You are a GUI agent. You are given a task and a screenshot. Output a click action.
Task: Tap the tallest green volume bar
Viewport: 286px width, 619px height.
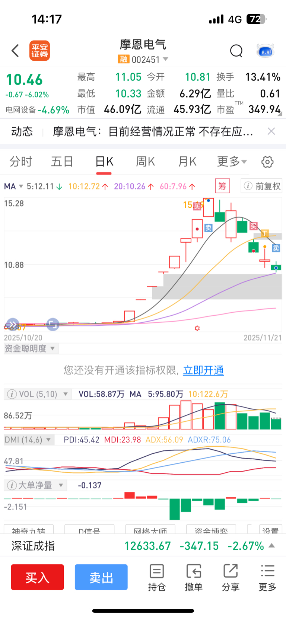click(x=220, y=416)
